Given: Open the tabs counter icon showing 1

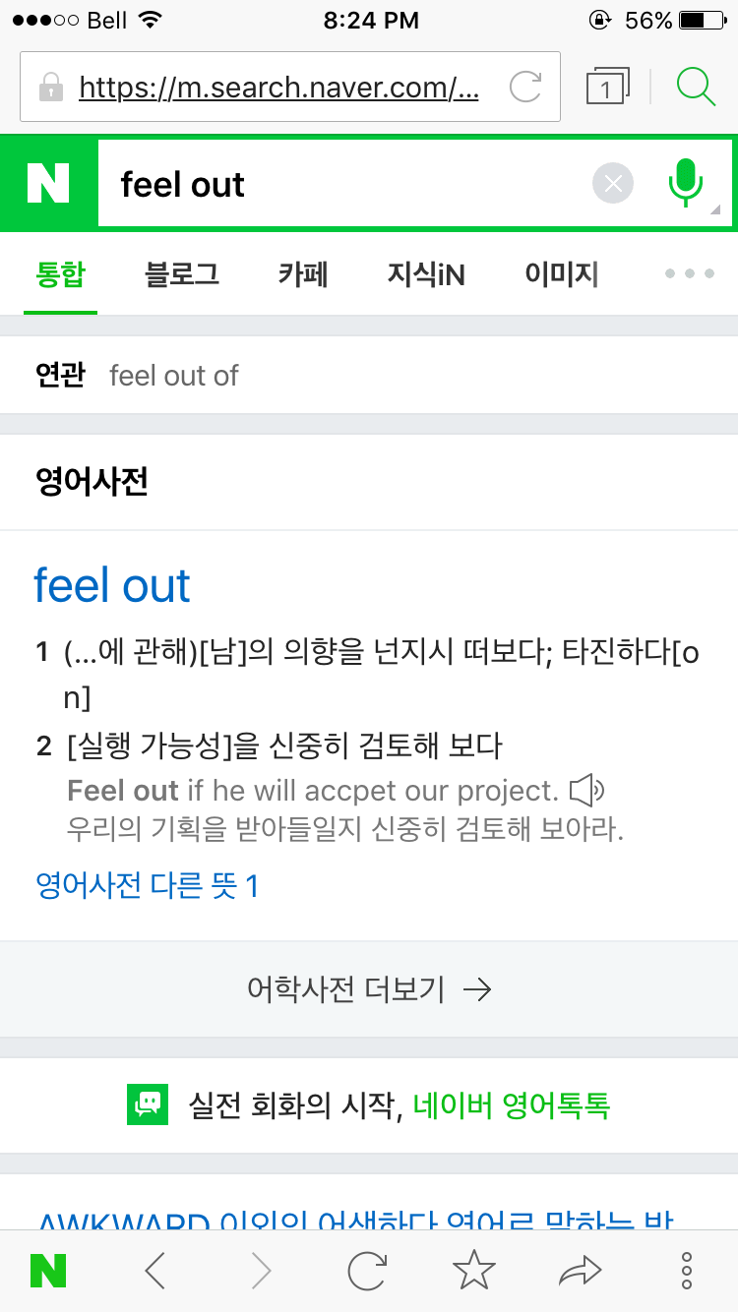Looking at the screenshot, I should tap(607, 88).
